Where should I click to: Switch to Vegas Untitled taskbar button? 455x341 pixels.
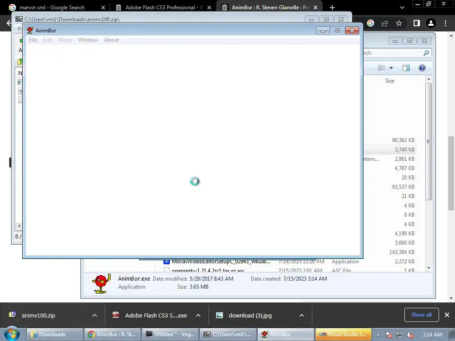tap(170, 334)
